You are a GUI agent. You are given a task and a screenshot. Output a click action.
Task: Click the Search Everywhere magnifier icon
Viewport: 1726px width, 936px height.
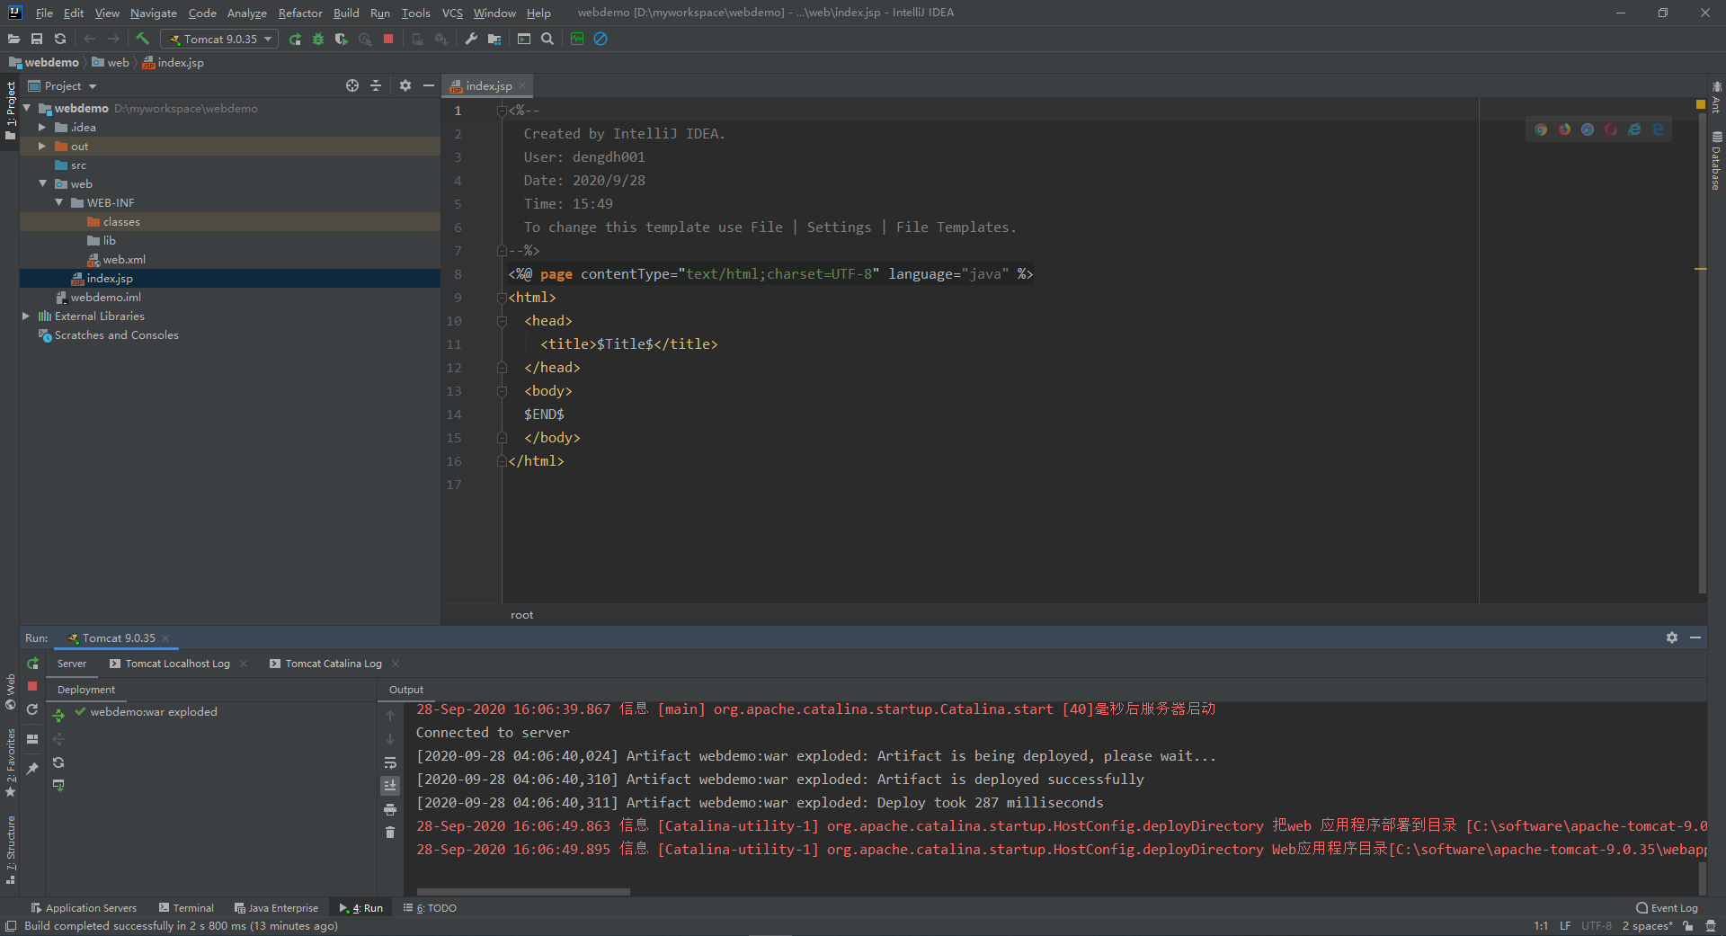[547, 39]
